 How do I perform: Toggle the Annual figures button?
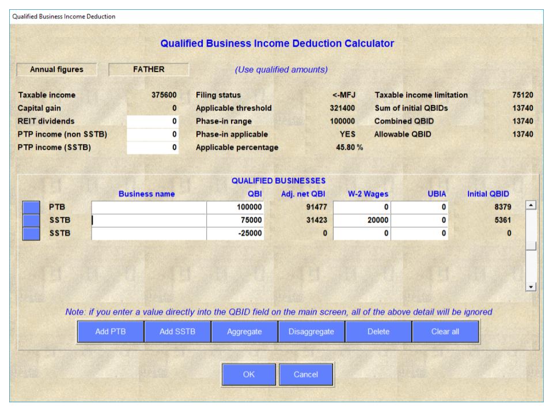pyautogui.click(x=57, y=70)
